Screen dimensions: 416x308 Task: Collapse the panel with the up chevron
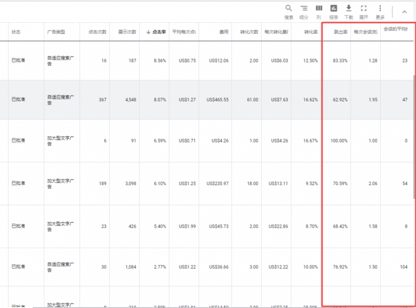coord(404,12)
